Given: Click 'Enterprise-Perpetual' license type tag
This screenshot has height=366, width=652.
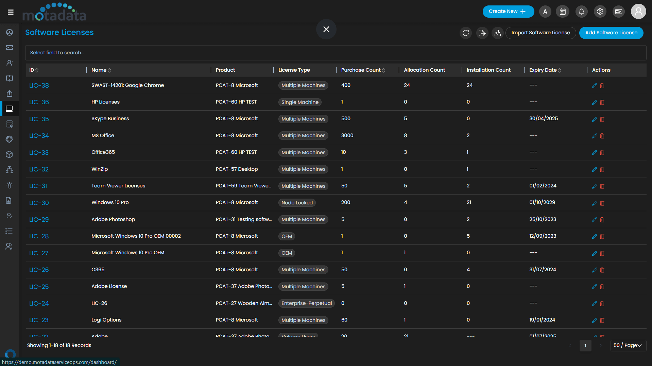Looking at the screenshot, I should [307, 303].
